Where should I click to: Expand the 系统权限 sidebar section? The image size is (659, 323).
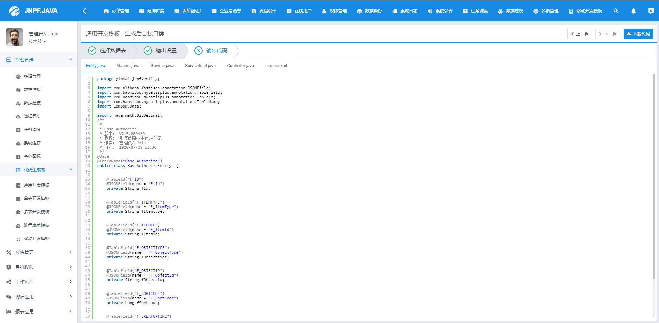(39, 267)
